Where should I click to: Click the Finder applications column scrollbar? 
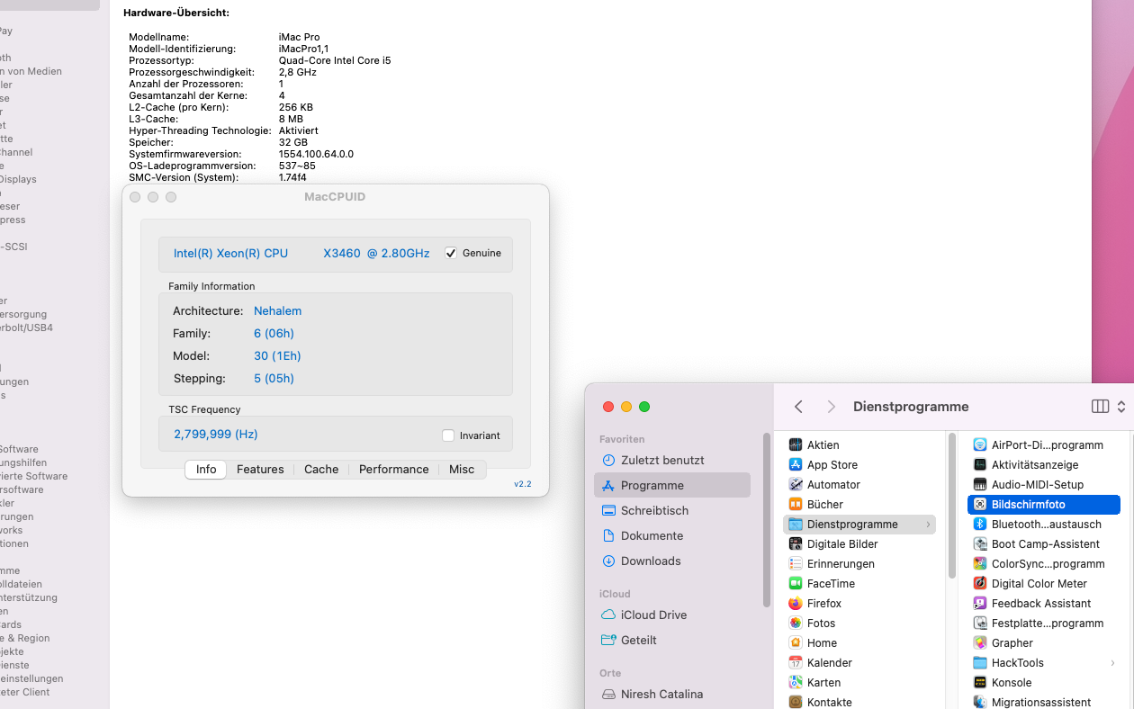[951, 505]
